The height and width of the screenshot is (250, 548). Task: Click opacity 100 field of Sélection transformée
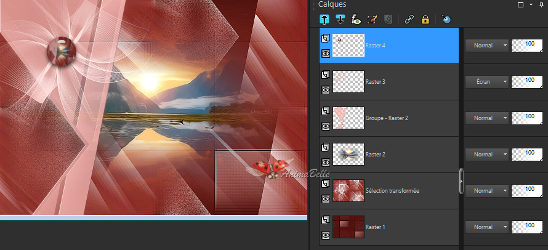coord(527,191)
